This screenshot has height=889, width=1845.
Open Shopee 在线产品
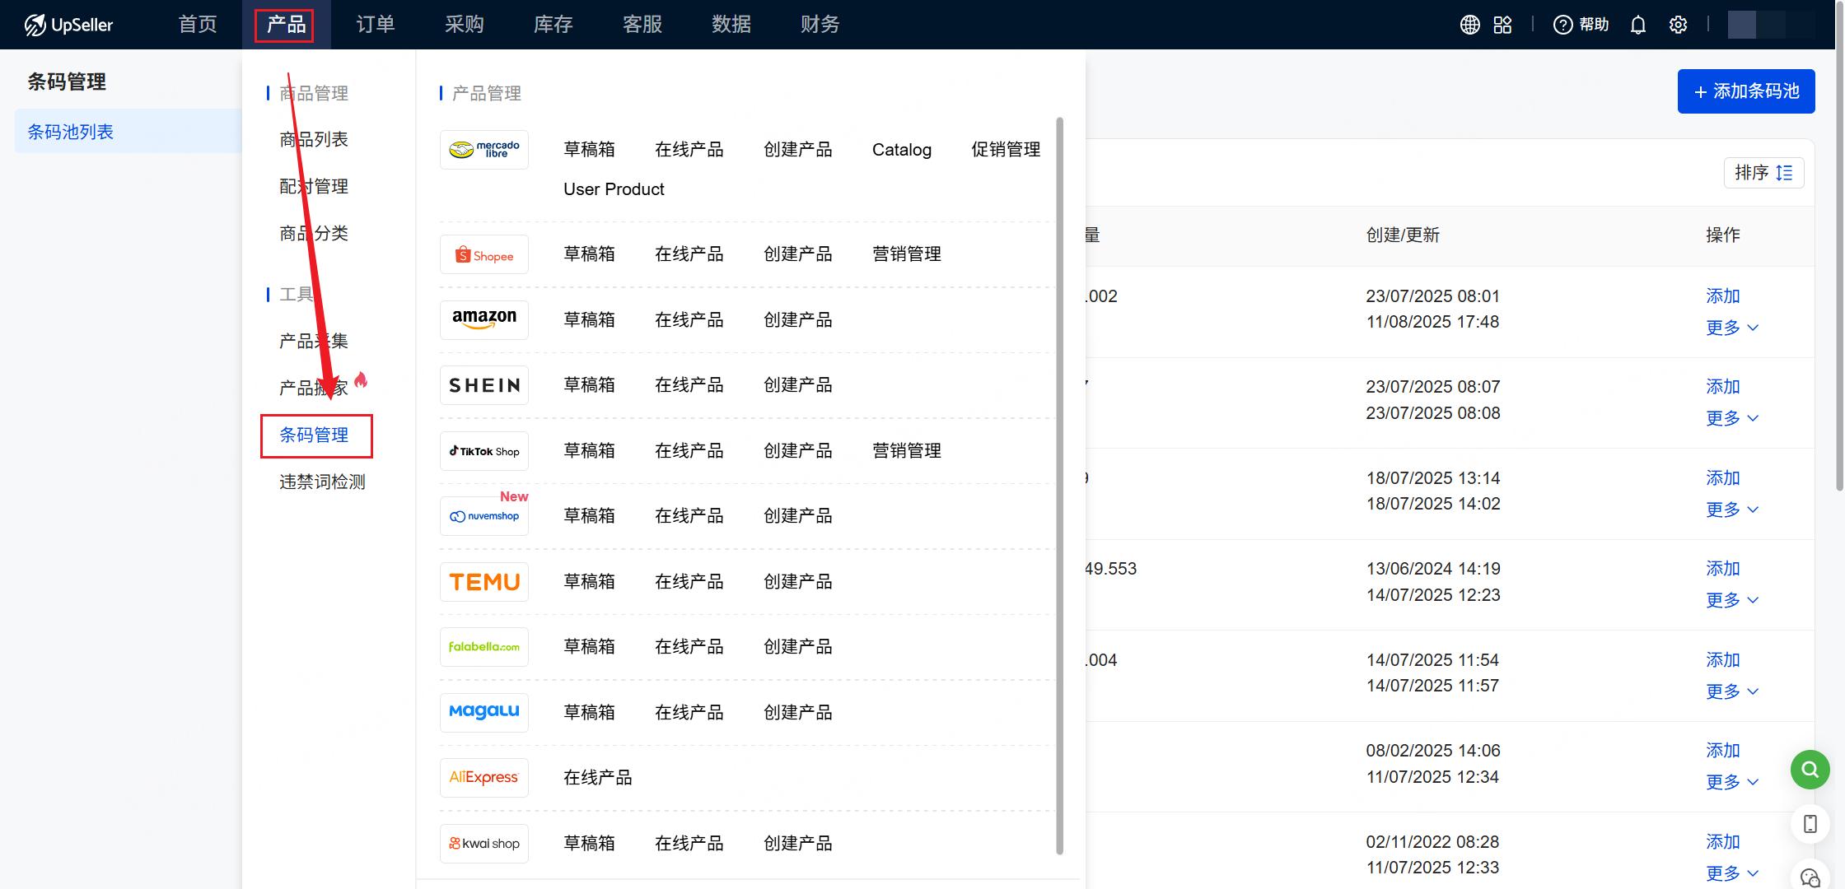click(x=689, y=254)
